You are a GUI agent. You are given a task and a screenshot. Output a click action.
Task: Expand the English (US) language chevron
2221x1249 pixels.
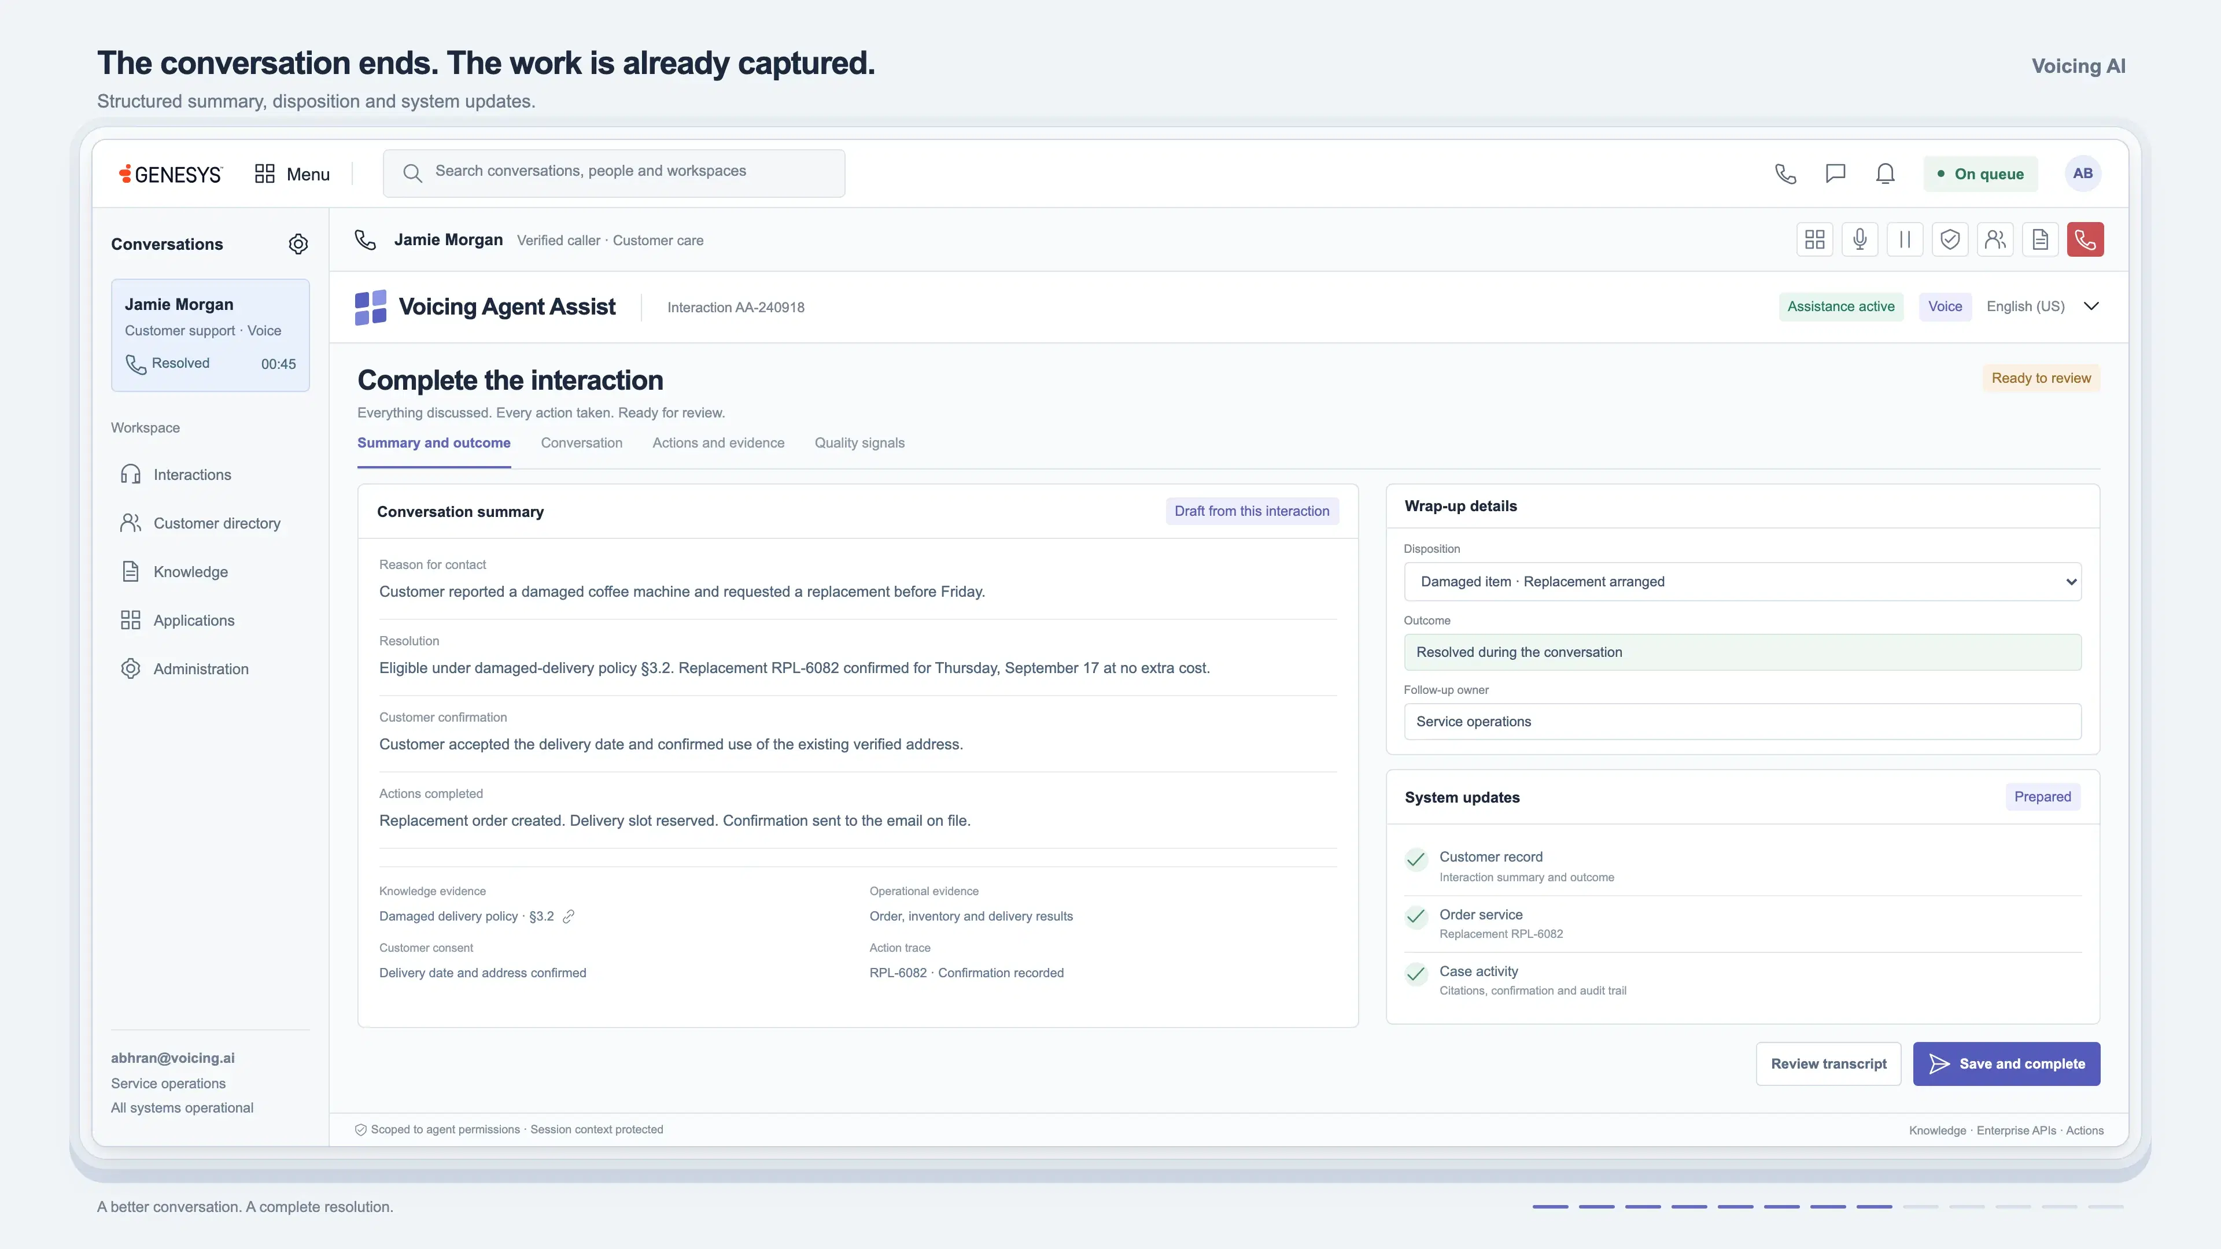2091,306
